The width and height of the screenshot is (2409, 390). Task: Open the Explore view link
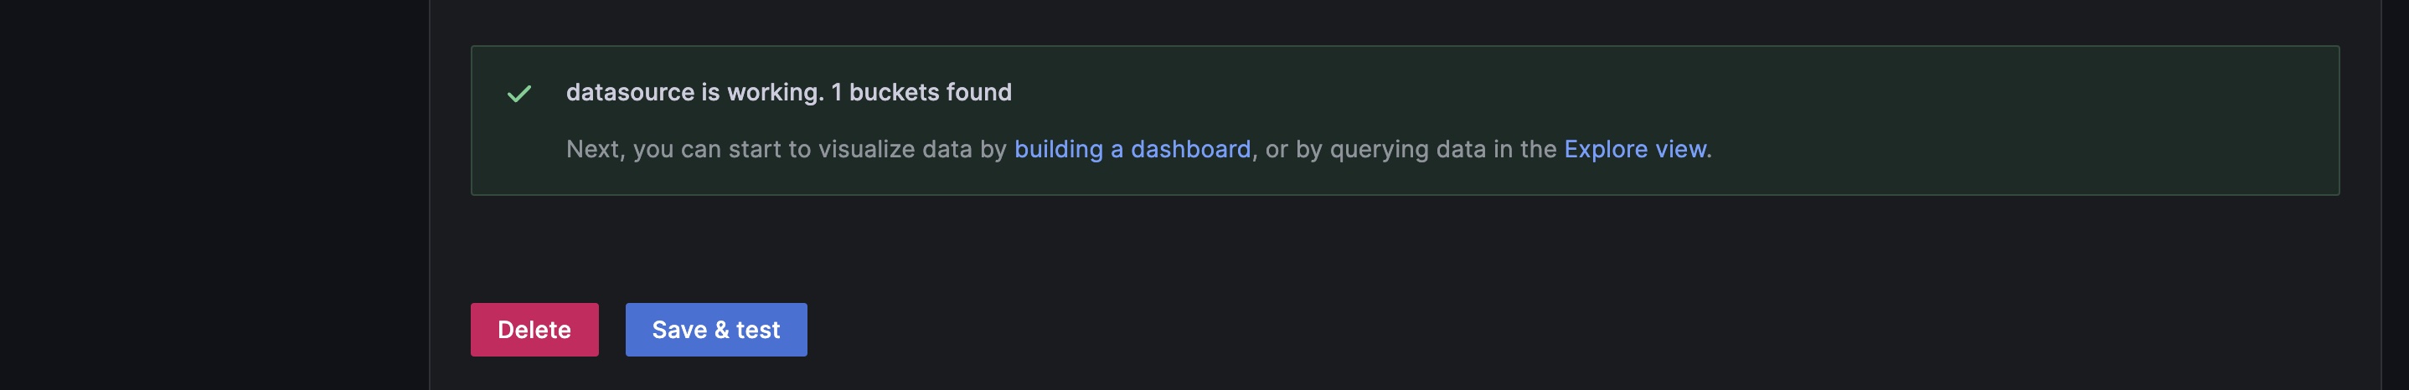coord(1635,150)
